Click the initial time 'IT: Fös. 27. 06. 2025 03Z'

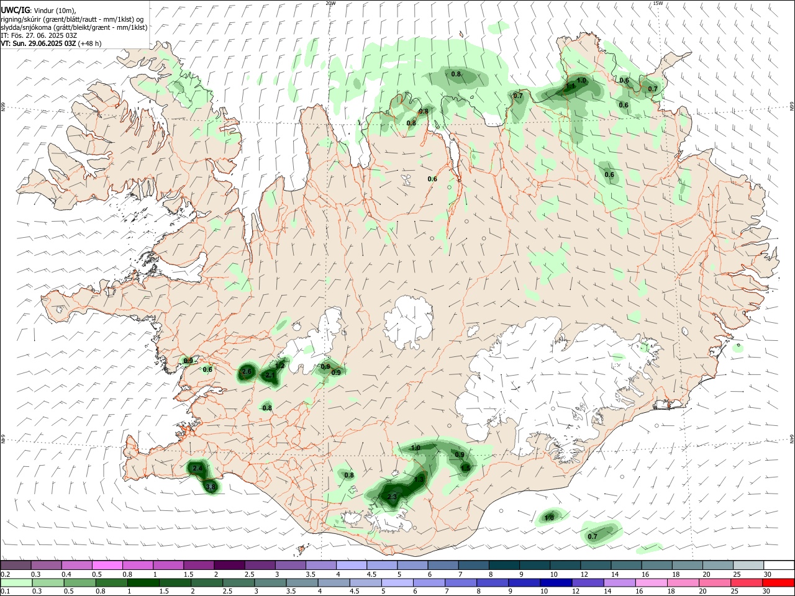[x=39, y=35]
